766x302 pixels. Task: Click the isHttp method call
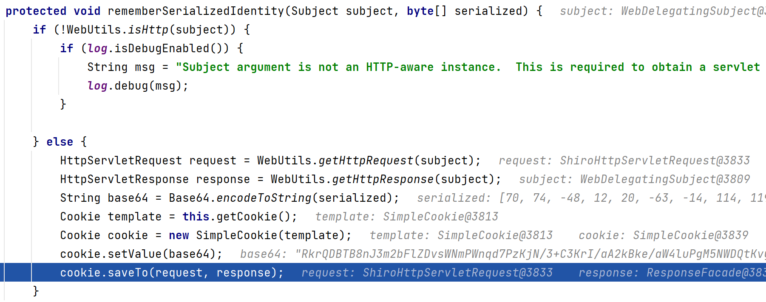pos(148,30)
